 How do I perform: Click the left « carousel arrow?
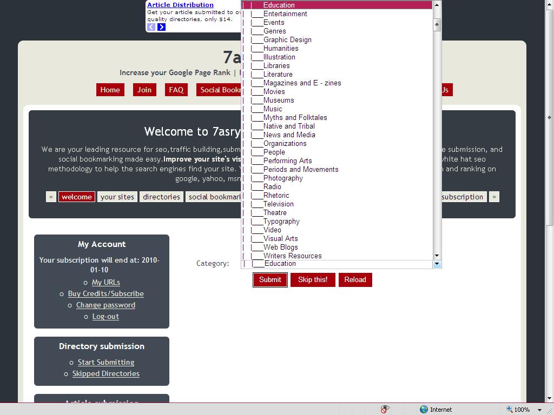pos(51,197)
